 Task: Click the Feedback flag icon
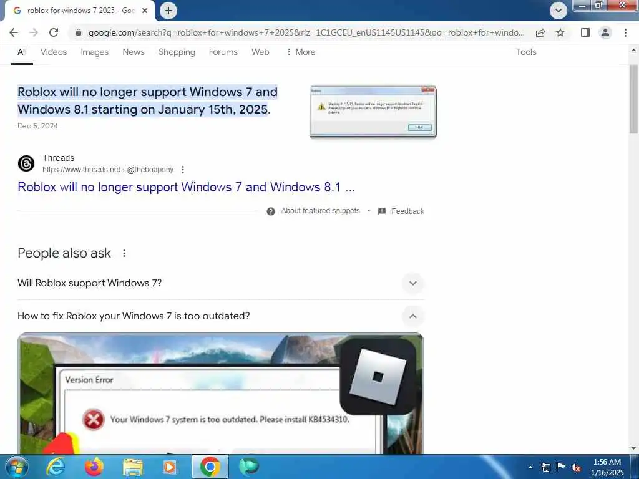click(382, 211)
